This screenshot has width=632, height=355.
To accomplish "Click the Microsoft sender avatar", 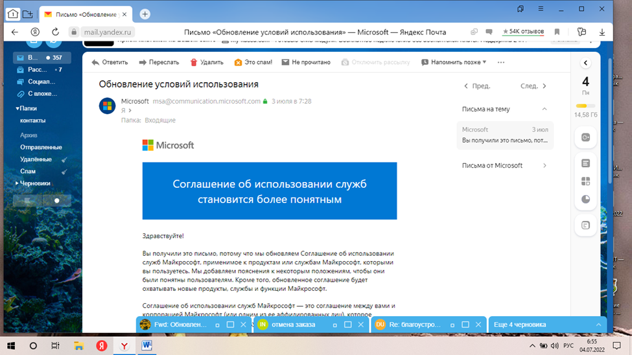I will point(107,106).
